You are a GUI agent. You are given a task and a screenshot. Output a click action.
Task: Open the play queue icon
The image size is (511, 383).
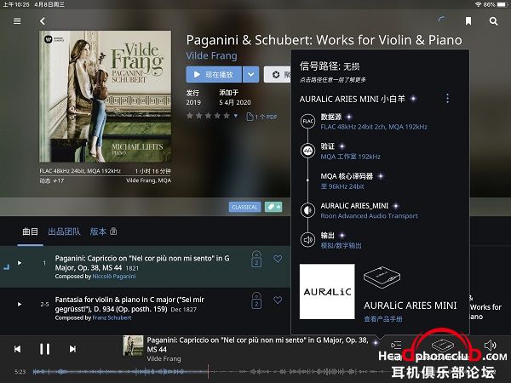pyautogui.click(x=396, y=346)
